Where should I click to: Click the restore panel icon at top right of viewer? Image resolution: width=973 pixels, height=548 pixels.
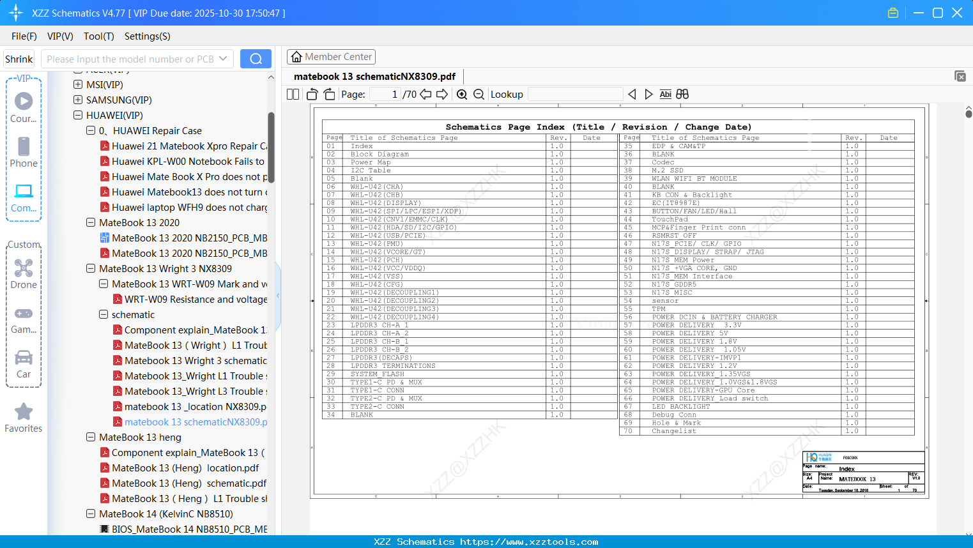point(960,76)
